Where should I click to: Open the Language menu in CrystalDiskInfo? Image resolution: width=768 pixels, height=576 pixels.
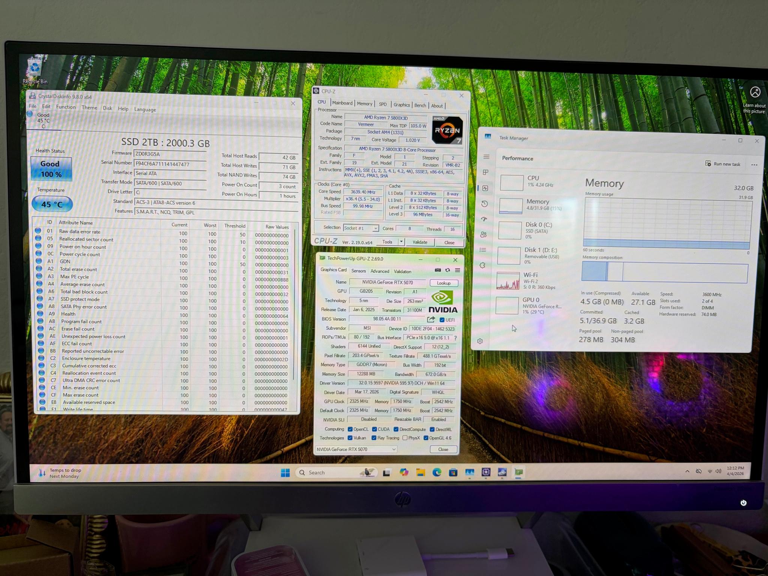[x=145, y=110]
